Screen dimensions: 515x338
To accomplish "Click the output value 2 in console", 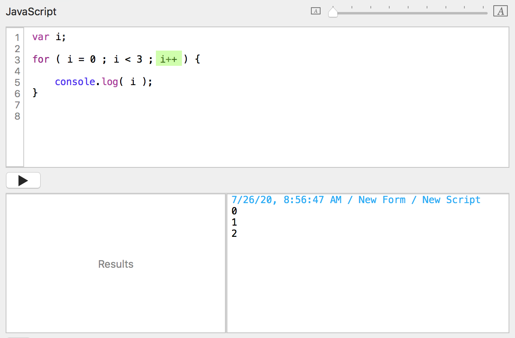I will (234, 233).
